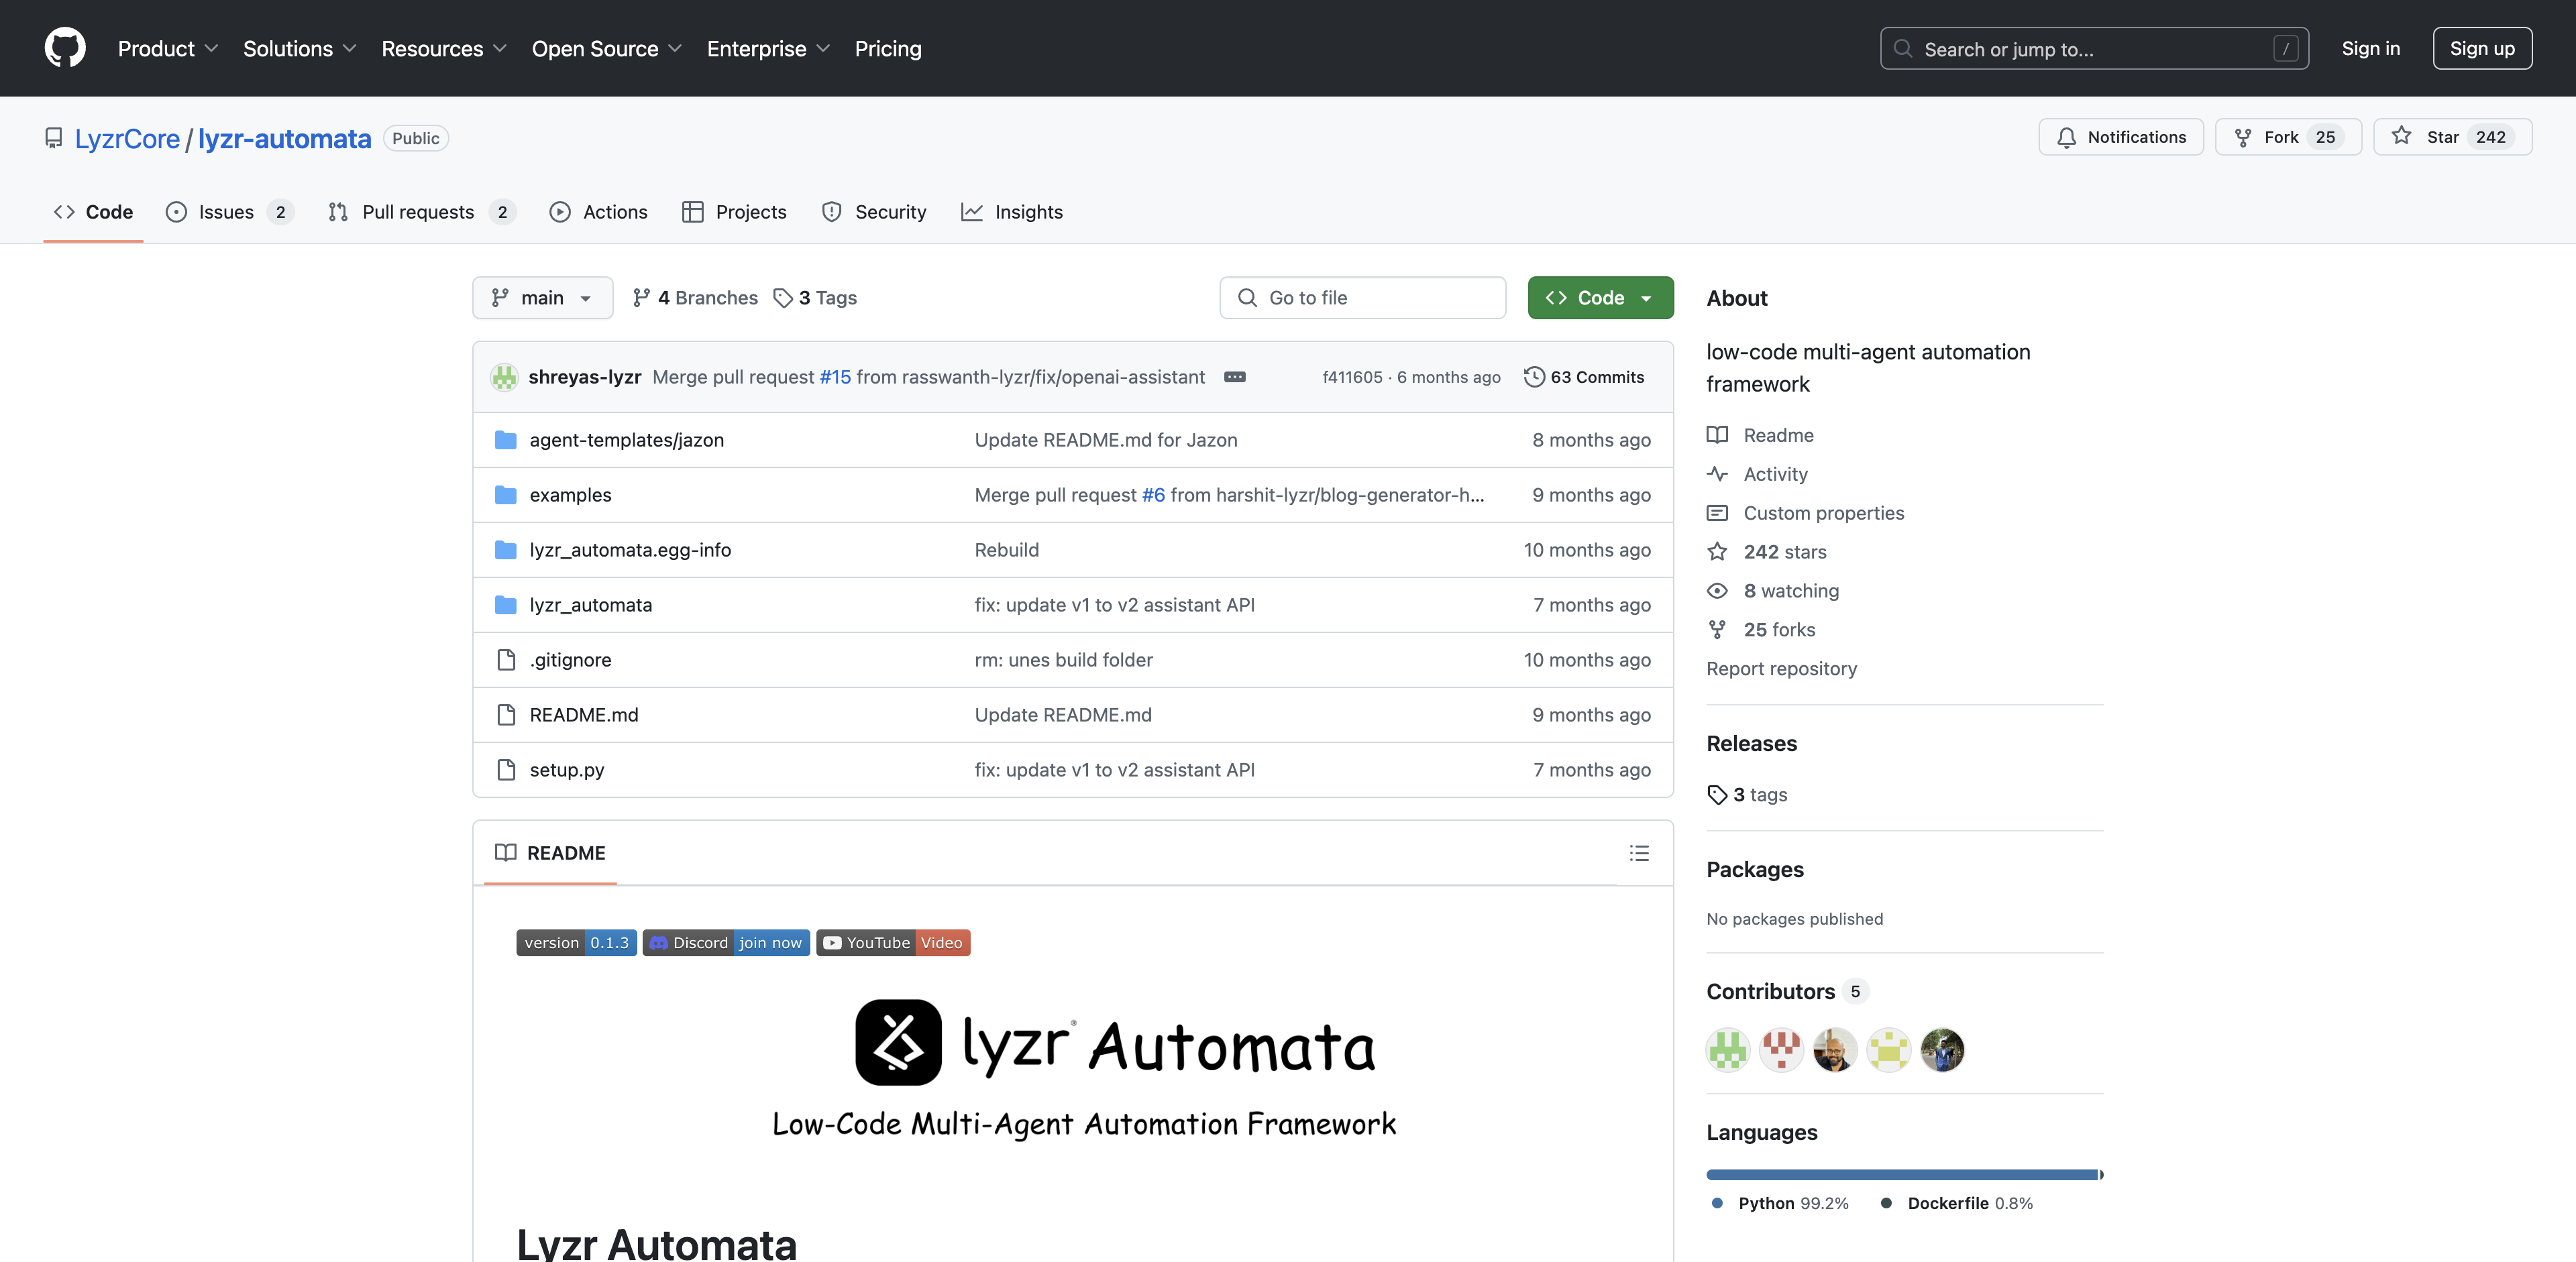Expand the Product menu
The width and height of the screenshot is (2576, 1262).
(167, 48)
